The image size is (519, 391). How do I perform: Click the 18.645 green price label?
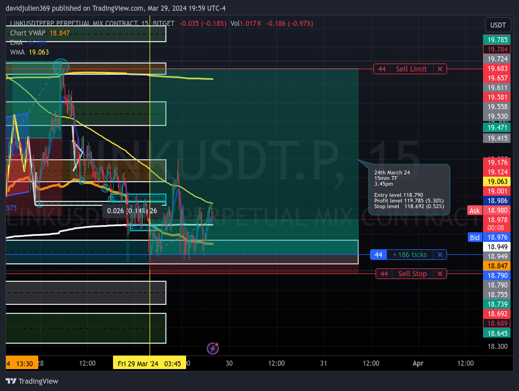point(497,334)
